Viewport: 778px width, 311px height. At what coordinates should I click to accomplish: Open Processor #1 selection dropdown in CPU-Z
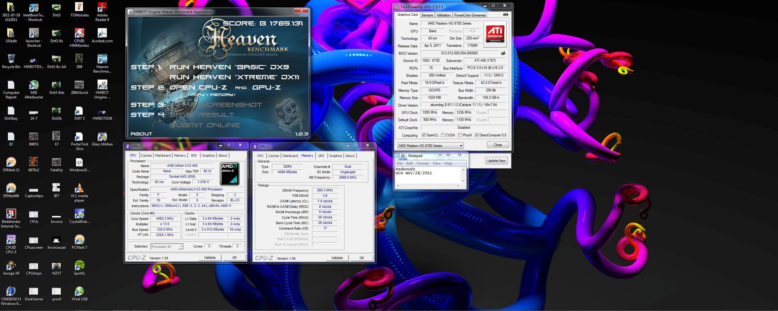pyautogui.click(x=167, y=247)
